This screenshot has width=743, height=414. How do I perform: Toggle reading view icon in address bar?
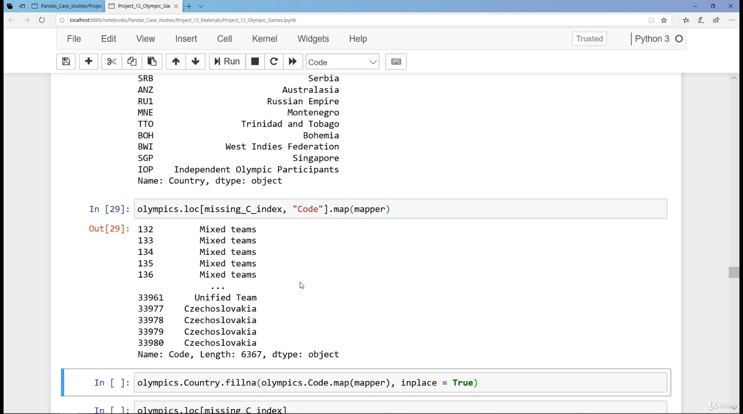point(651,20)
